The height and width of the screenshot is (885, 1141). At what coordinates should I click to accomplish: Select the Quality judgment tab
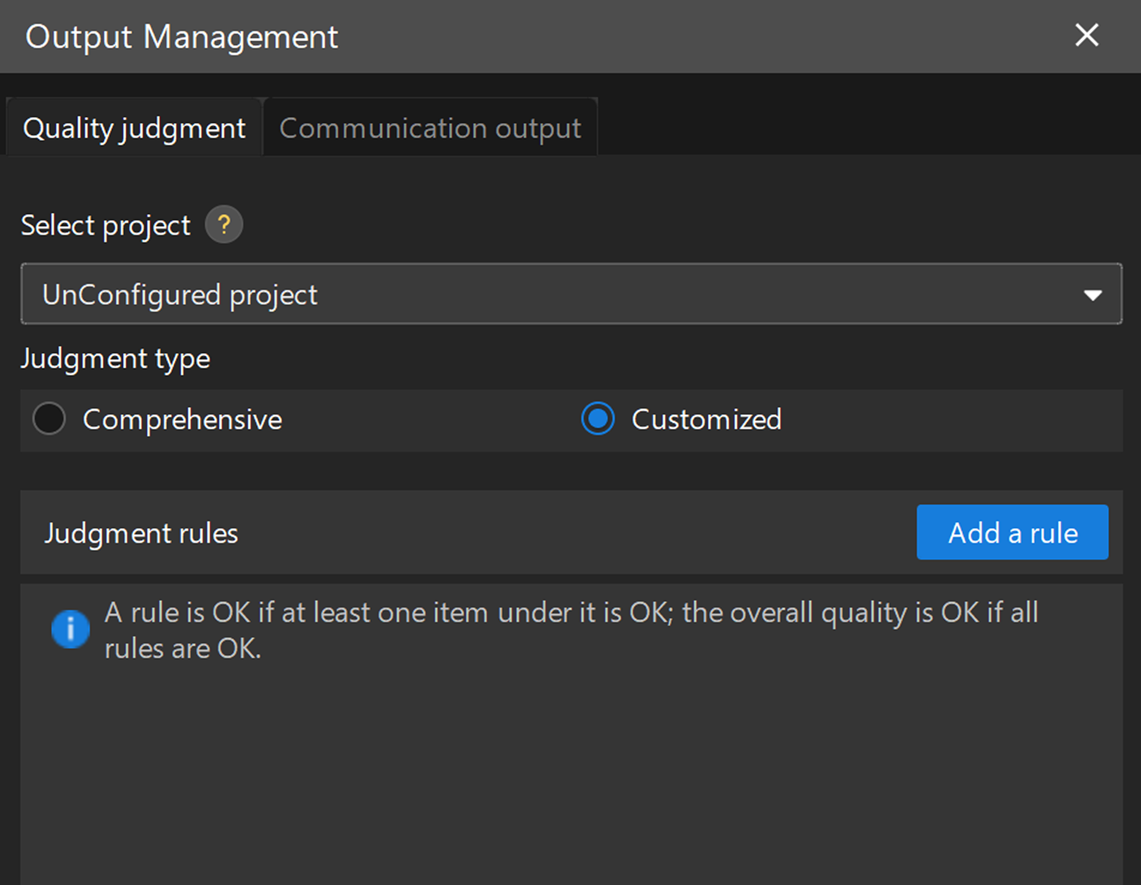[x=134, y=127]
